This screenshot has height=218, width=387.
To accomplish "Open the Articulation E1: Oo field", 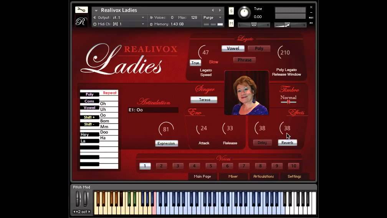I will tap(153, 110).
